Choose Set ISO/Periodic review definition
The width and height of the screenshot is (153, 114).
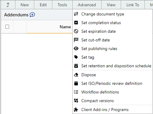tap(112, 83)
